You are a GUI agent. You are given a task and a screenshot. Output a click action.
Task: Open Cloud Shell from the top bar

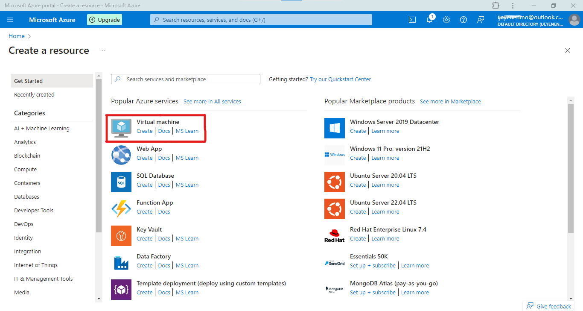(x=412, y=20)
